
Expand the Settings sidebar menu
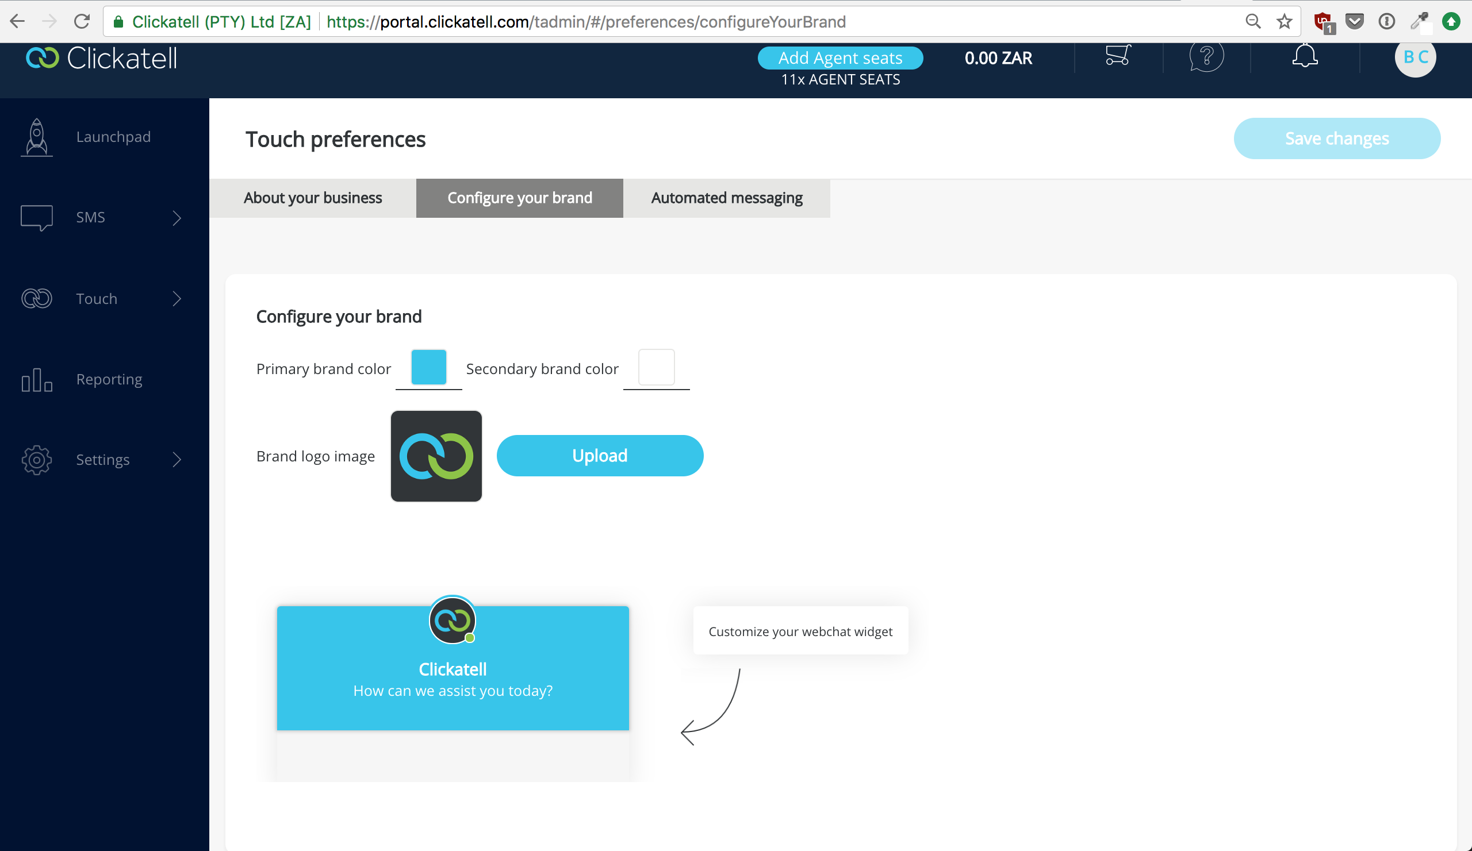tap(177, 460)
